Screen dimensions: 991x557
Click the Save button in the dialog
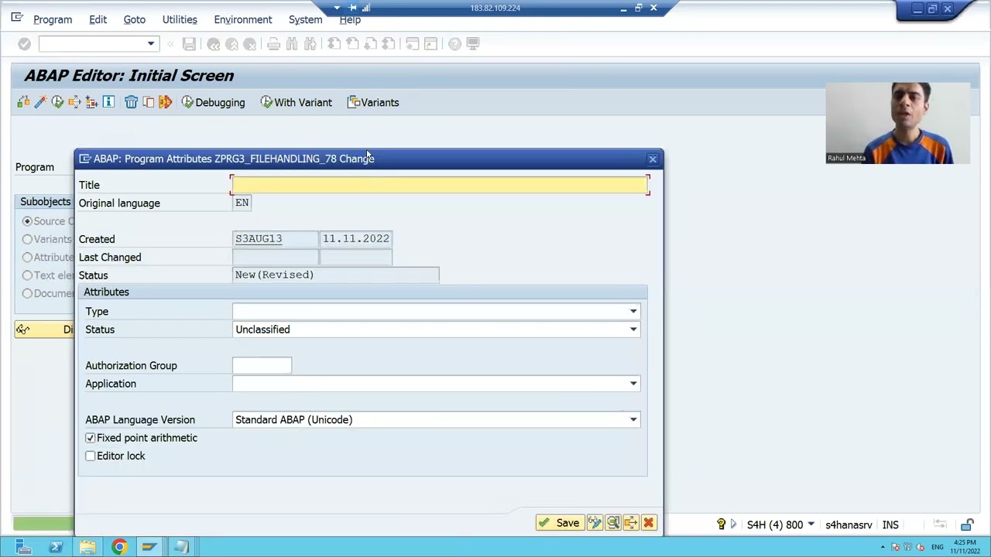coord(559,523)
